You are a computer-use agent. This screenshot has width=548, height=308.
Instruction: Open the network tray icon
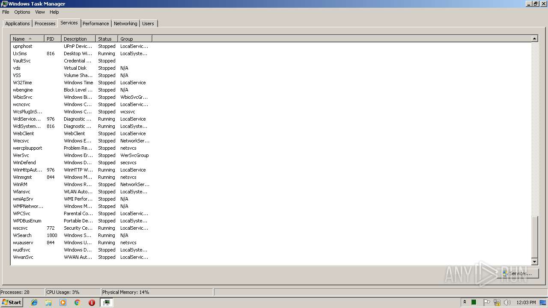[x=497, y=302]
